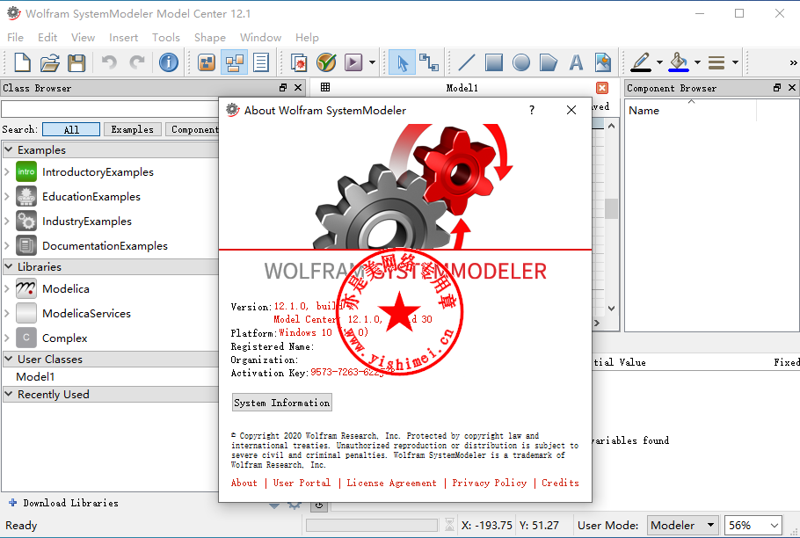Select the arrow Selection tool
This screenshot has height=538, width=800.
coord(402,62)
